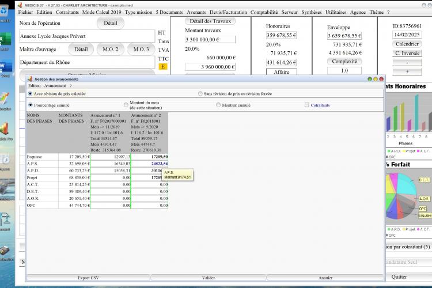This screenshot has width=432, height=288.
Task: Open the Thème menu
Action: coord(376,12)
